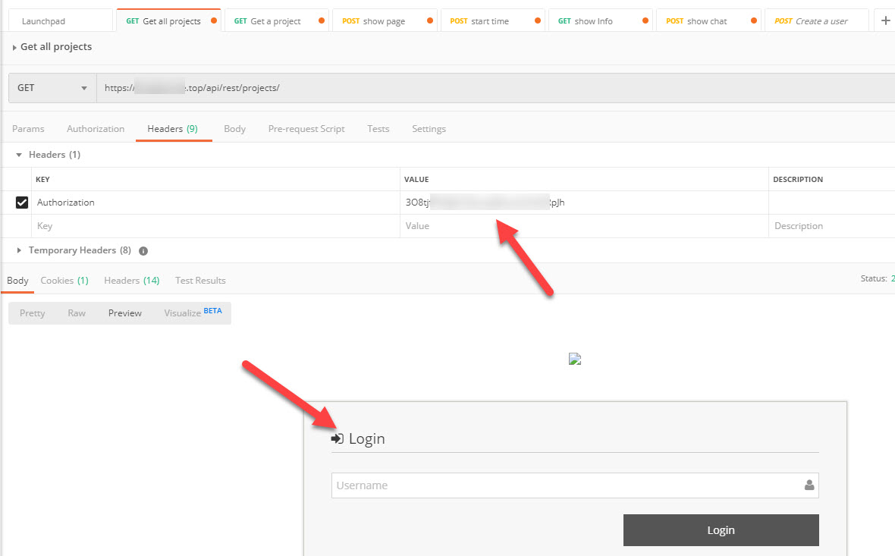Viewport: 895px width, 556px height.
Task: Switch to Visualize BETA view
Action: click(x=193, y=313)
